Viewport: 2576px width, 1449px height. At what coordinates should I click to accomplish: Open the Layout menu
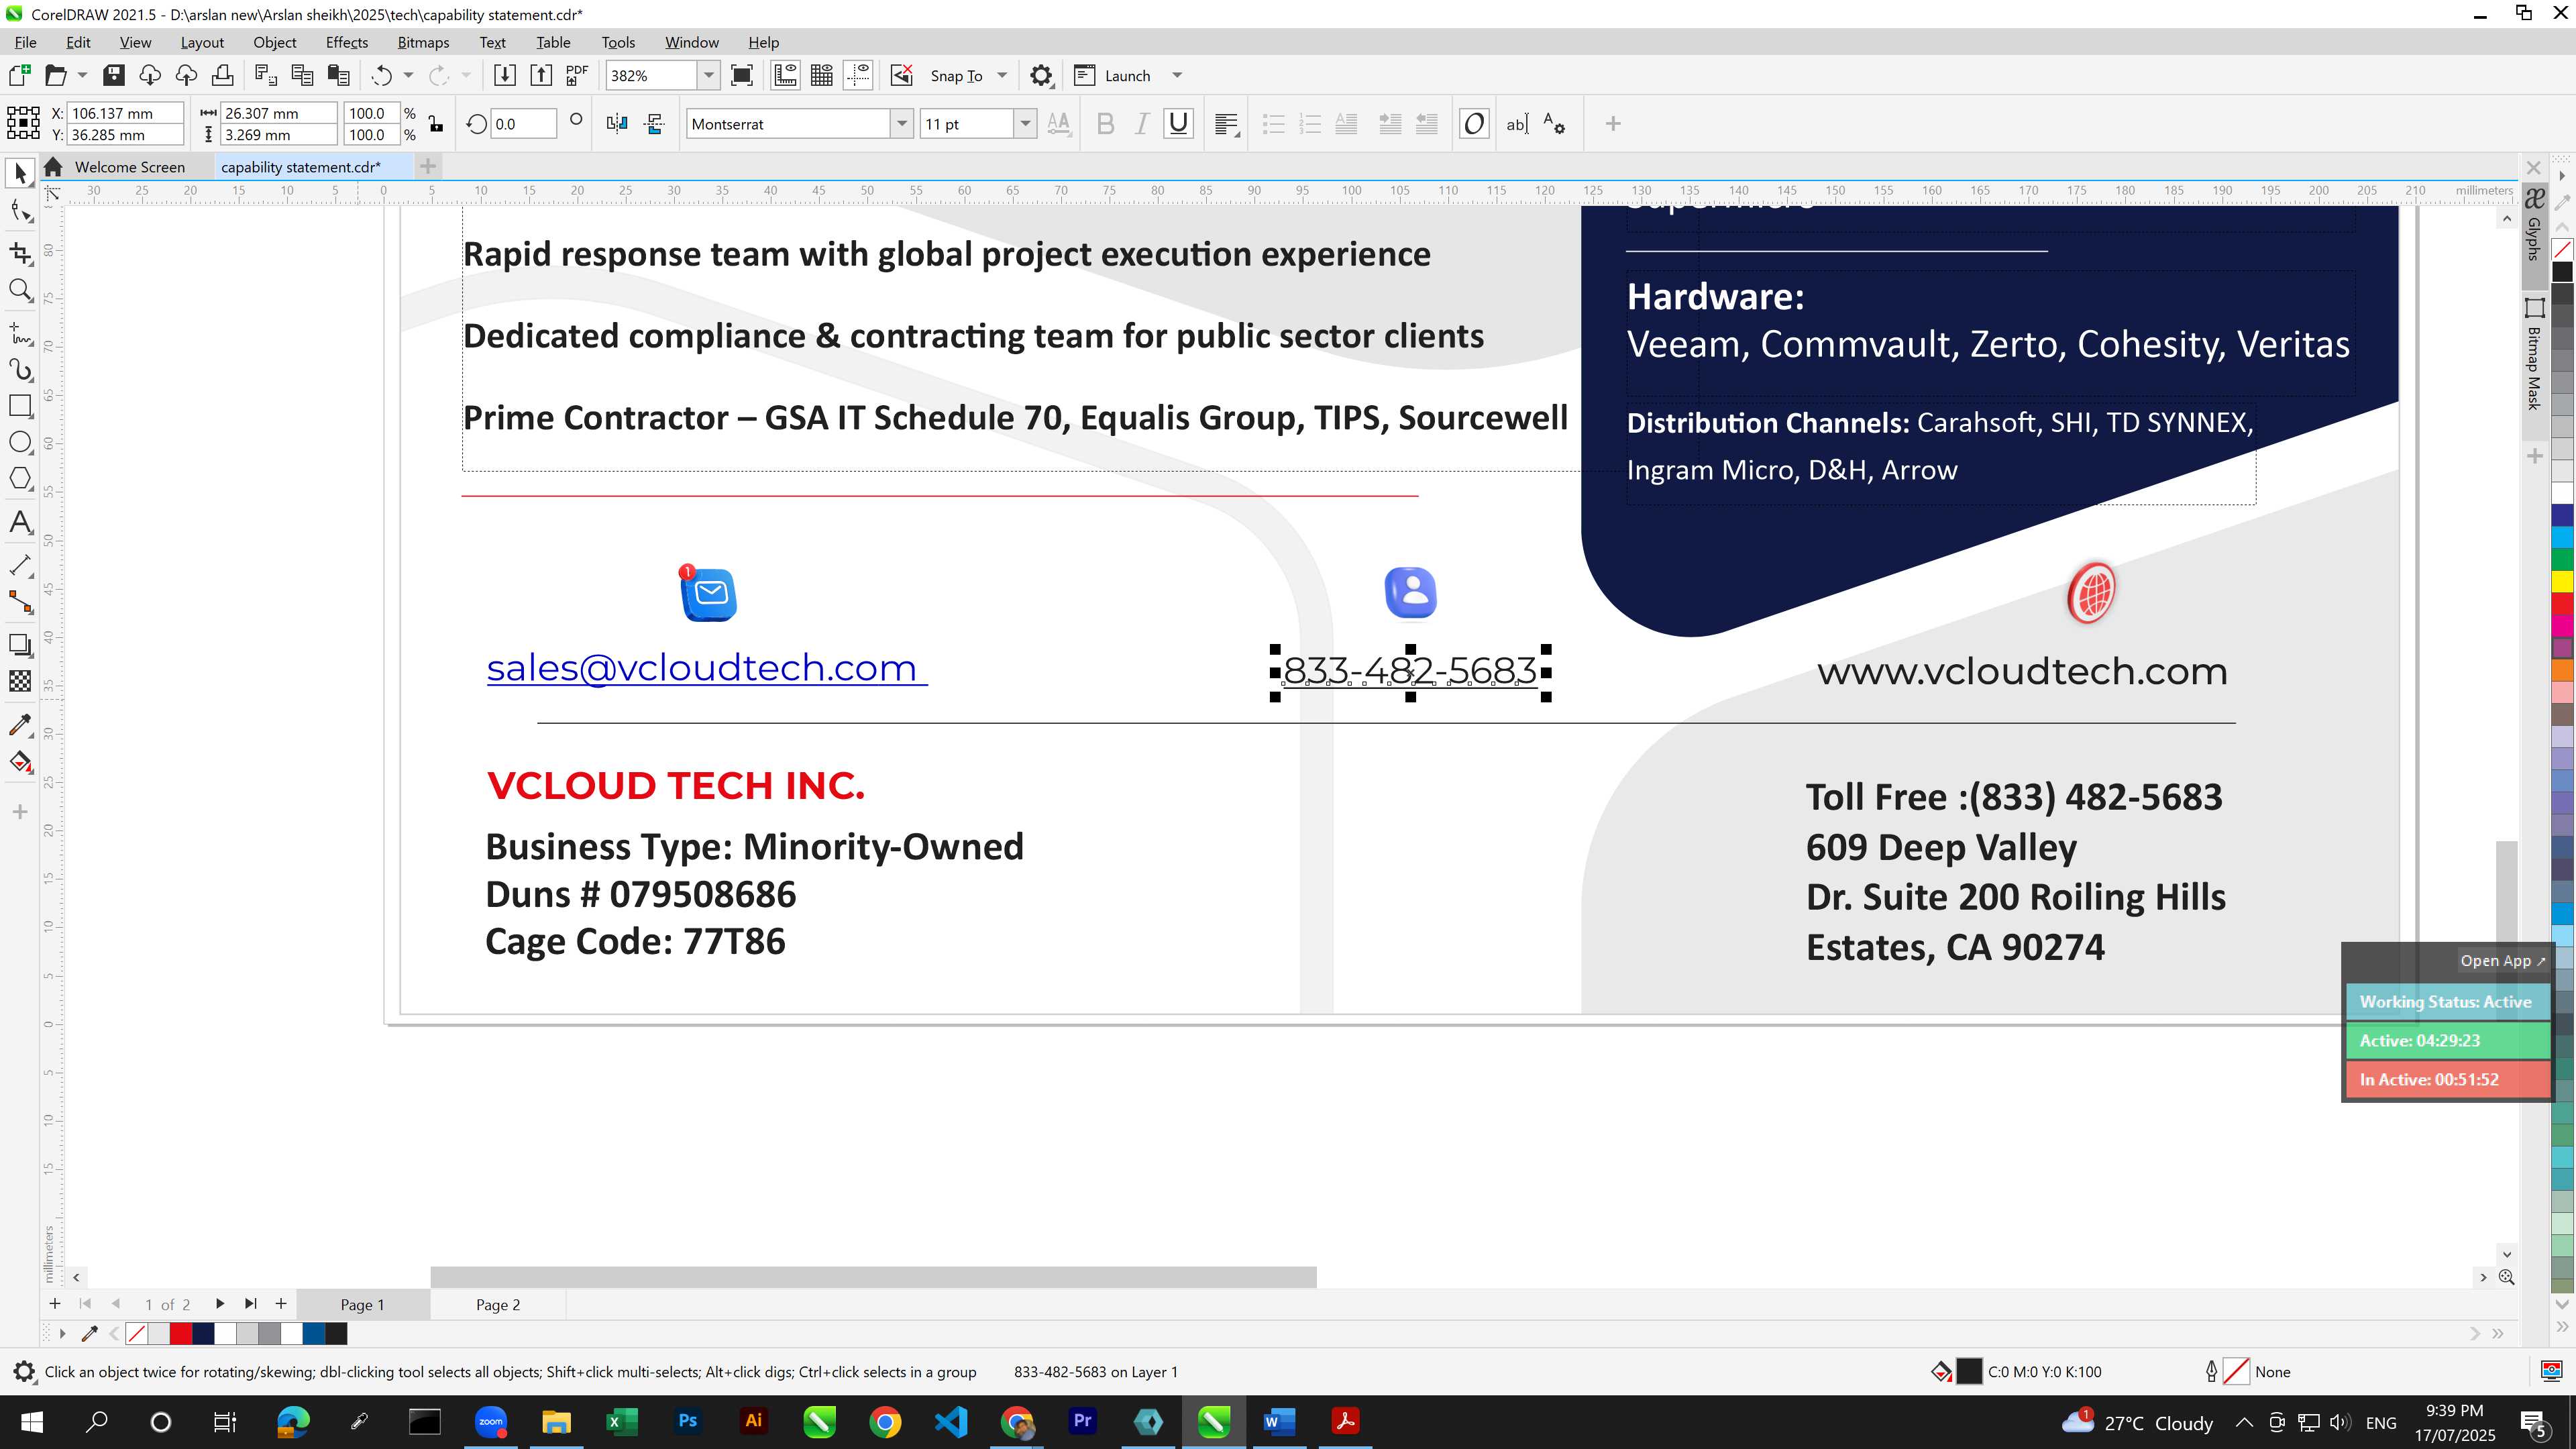[x=202, y=42]
